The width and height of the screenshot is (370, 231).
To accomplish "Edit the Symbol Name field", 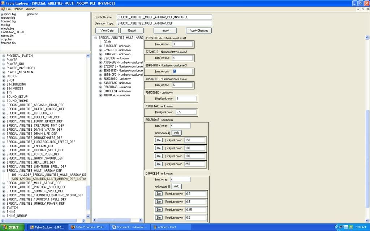I will click(x=164, y=17).
